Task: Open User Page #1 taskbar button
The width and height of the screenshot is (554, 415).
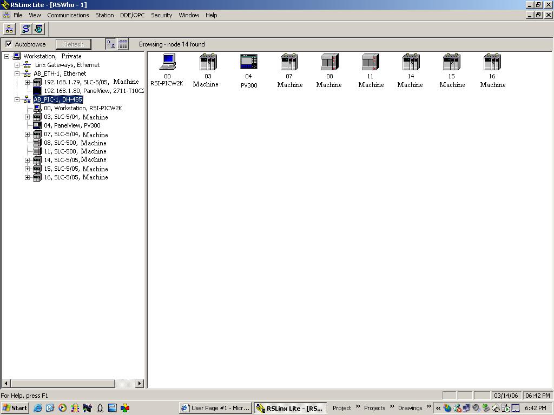Action: pos(216,408)
